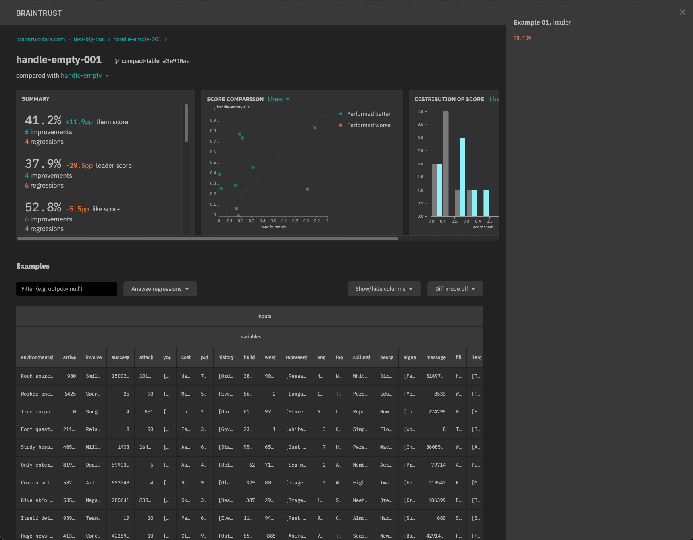
Task: Focus the examples Filter input field
Action: pyautogui.click(x=67, y=289)
